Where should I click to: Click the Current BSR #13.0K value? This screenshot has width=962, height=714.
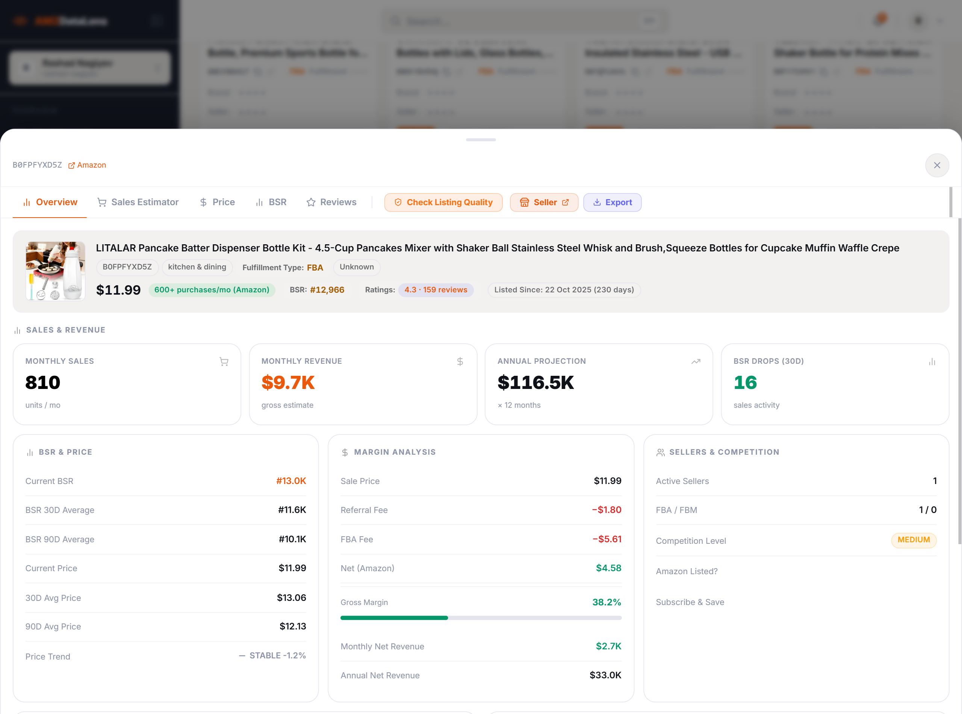click(291, 481)
